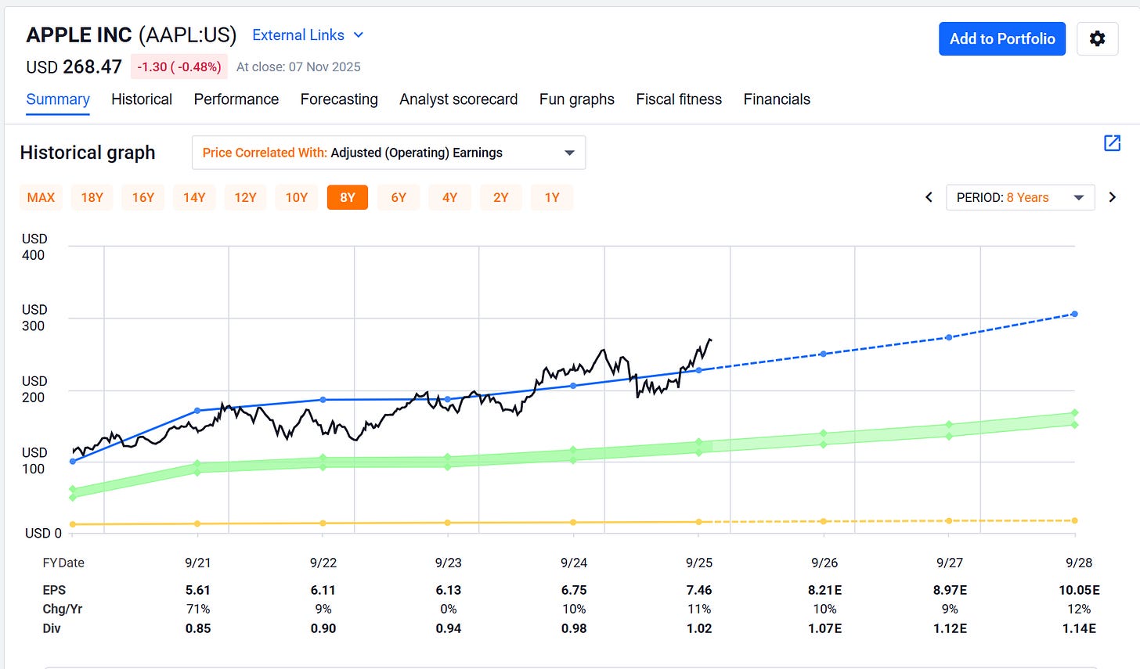Select 8Y time range

tap(348, 197)
